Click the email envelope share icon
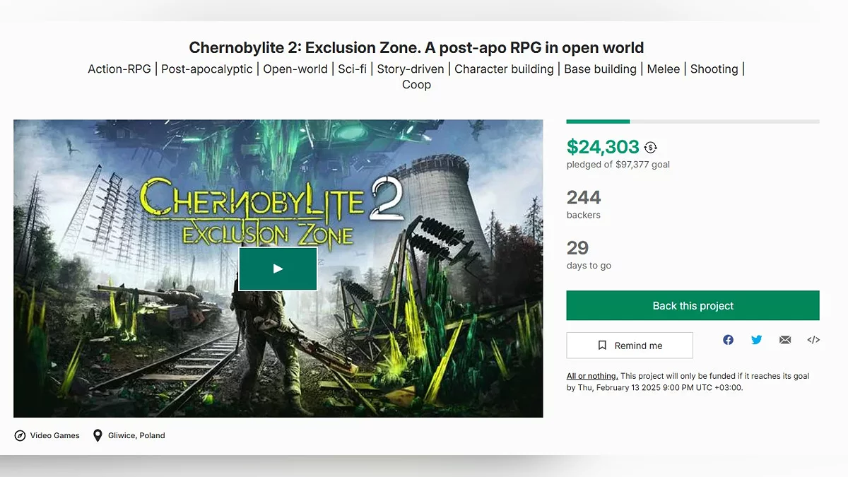The width and height of the screenshot is (848, 477). [785, 340]
